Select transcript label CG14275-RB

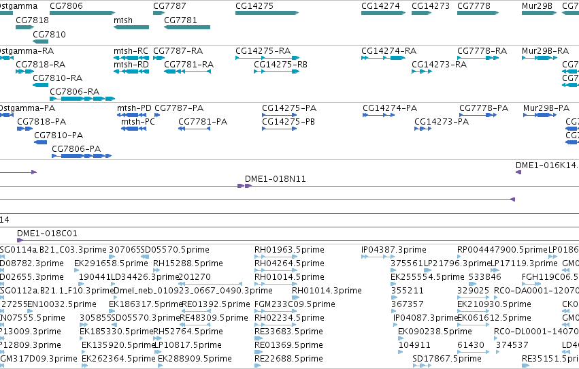tap(280, 65)
